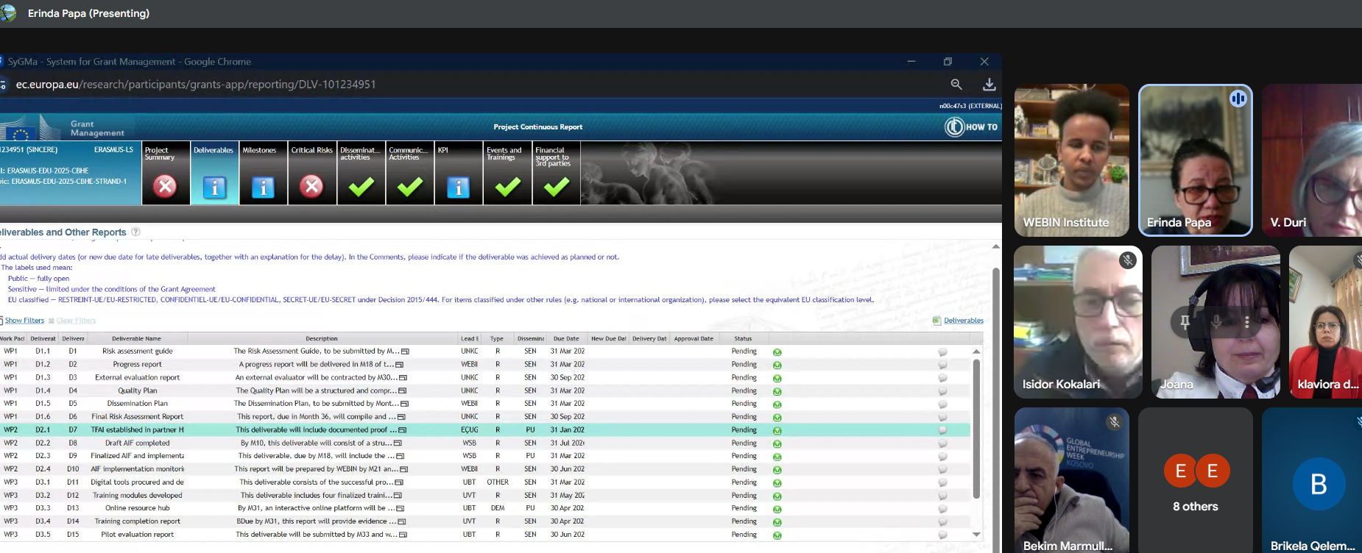Click the zoom magnifier in address bar
Image resolution: width=1362 pixels, height=553 pixels.
[956, 85]
